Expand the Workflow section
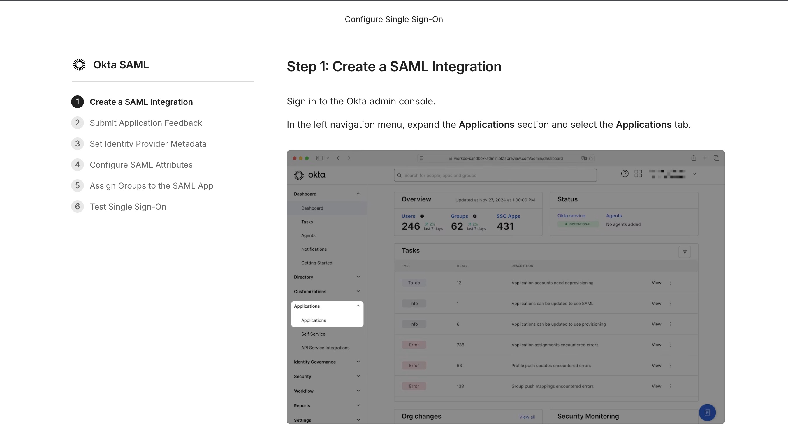Image resolution: width=788 pixels, height=443 pixels. tap(327, 391)
